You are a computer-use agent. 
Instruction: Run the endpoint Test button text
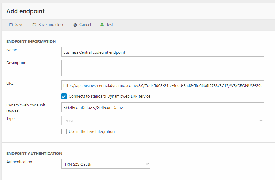pyautogui.click(x=110, y=25)
